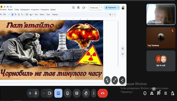The height and width of the screenshot is (101, 177).
Task: Toggle the camera on or off
Action: click(50, 93)
